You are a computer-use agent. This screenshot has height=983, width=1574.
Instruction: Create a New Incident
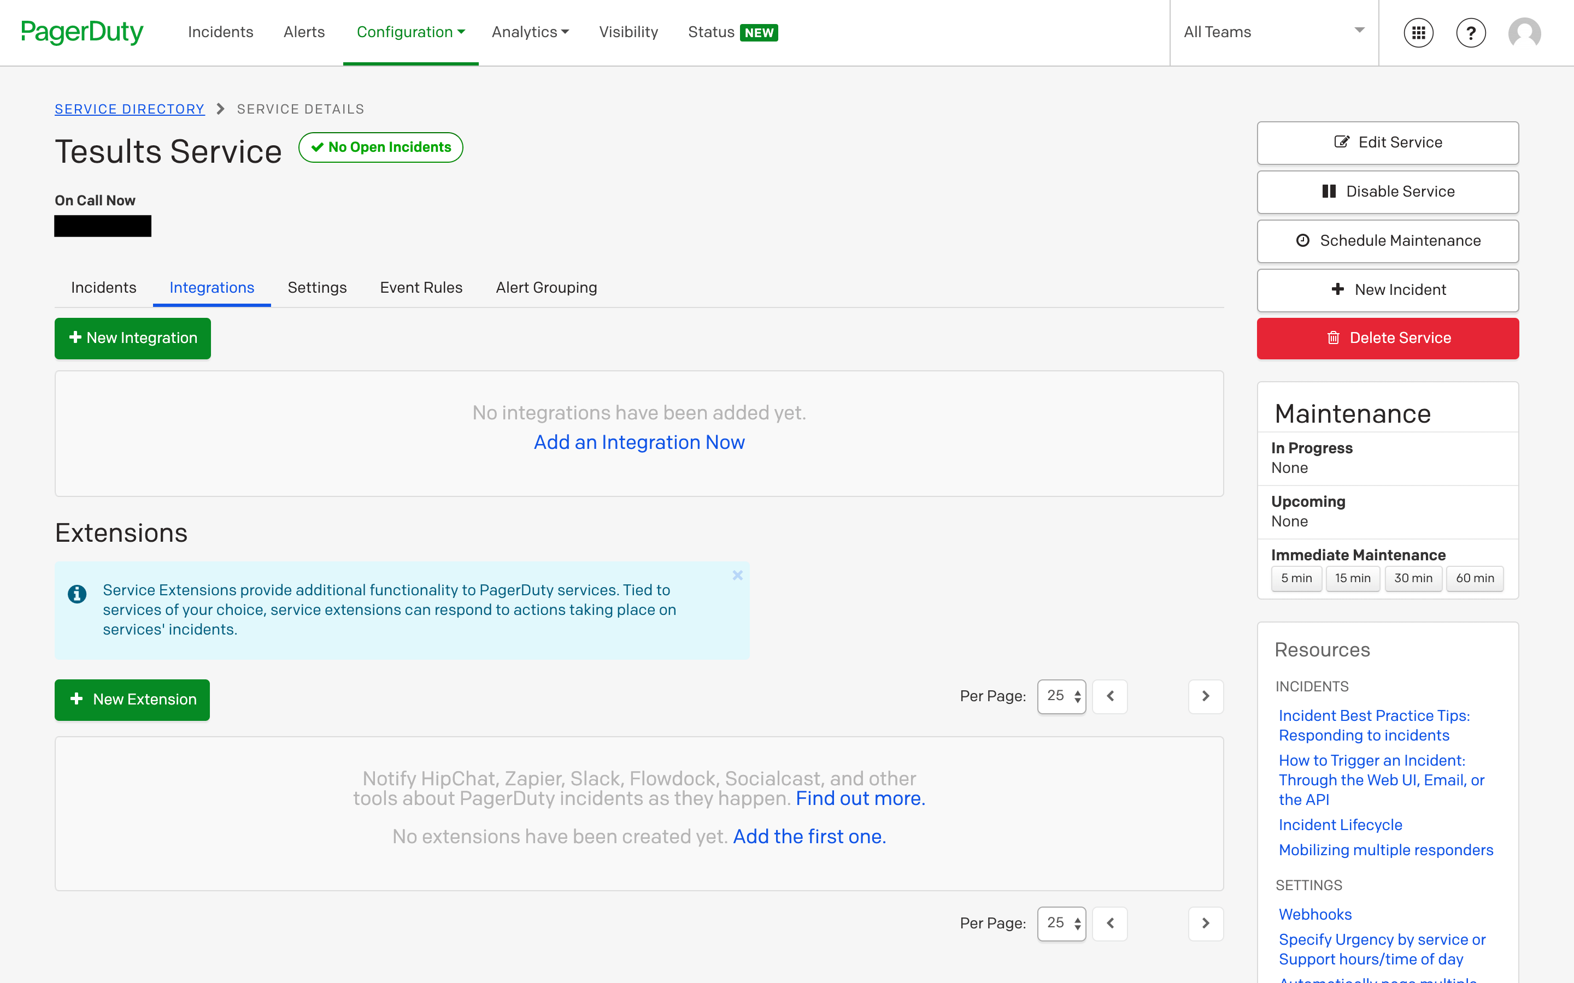(1387, 290)
